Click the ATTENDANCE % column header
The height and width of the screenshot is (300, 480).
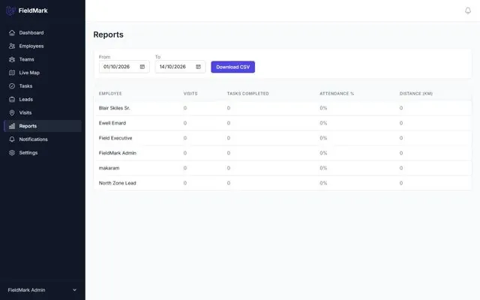pos(337,94)
